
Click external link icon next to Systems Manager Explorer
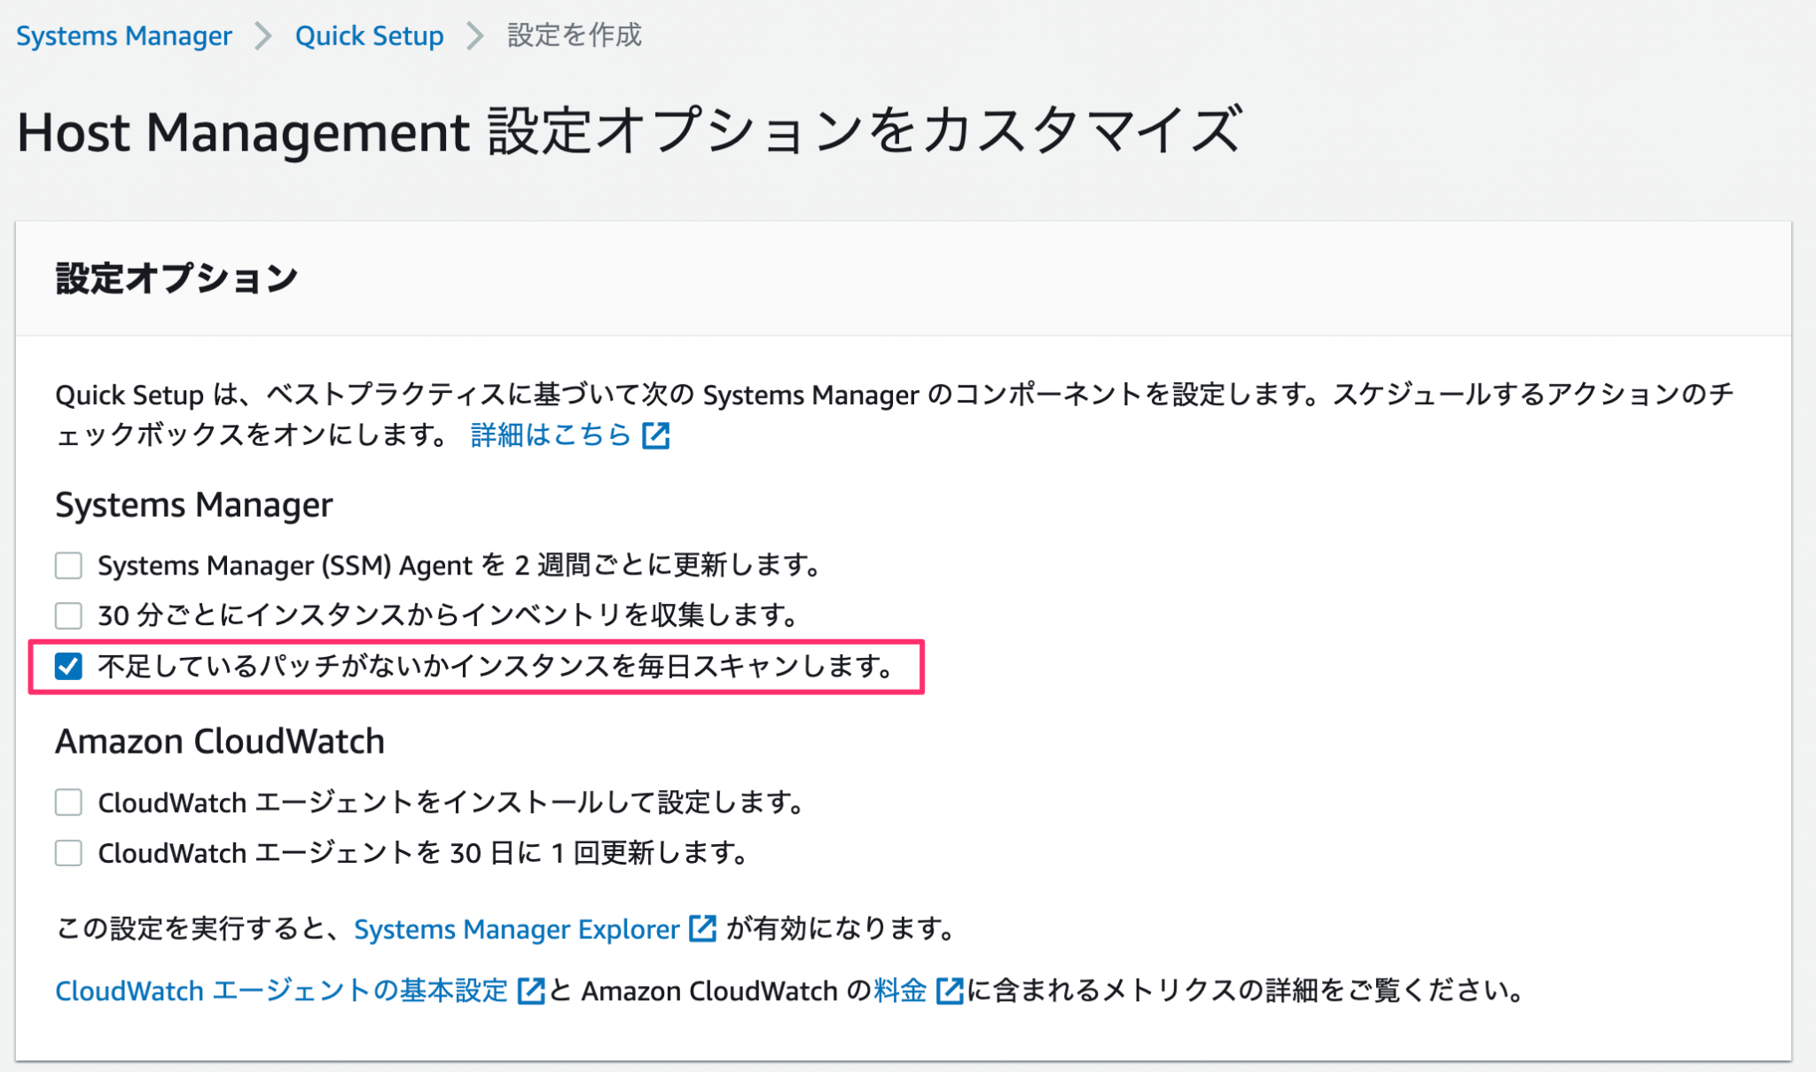(x=703, y=929)
